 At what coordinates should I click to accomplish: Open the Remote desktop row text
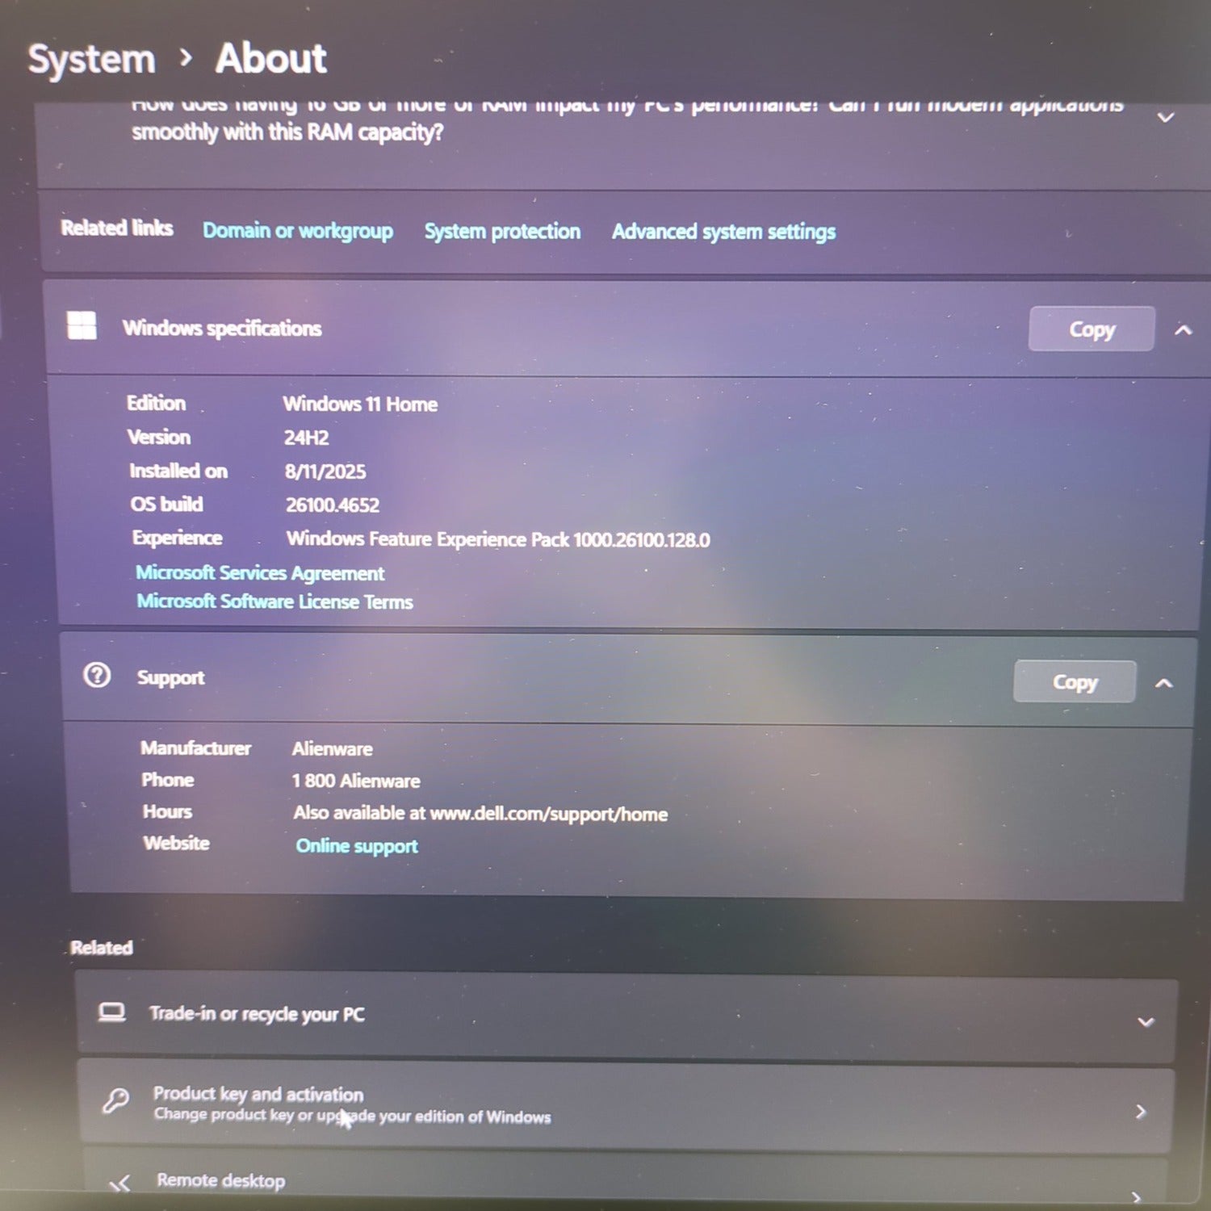click(x=221, y=1180)
